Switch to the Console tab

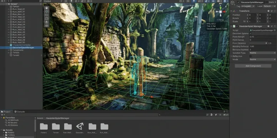pyautogui.click(x=20, y=112)
